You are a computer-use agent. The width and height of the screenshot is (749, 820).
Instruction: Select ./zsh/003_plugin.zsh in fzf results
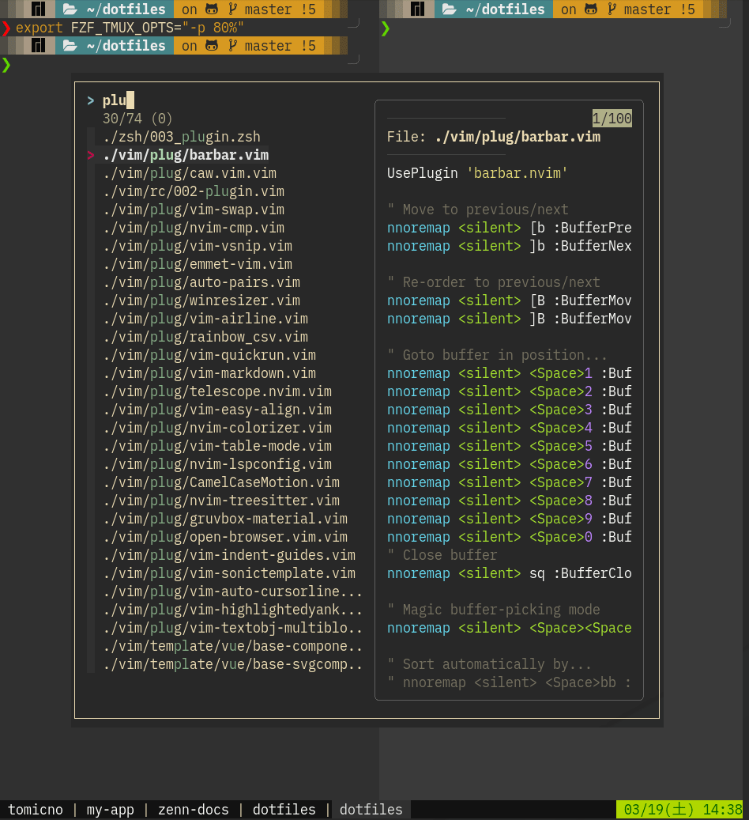[x=182, y=137]
